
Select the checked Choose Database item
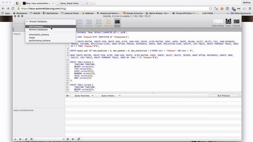pos(51,21)
